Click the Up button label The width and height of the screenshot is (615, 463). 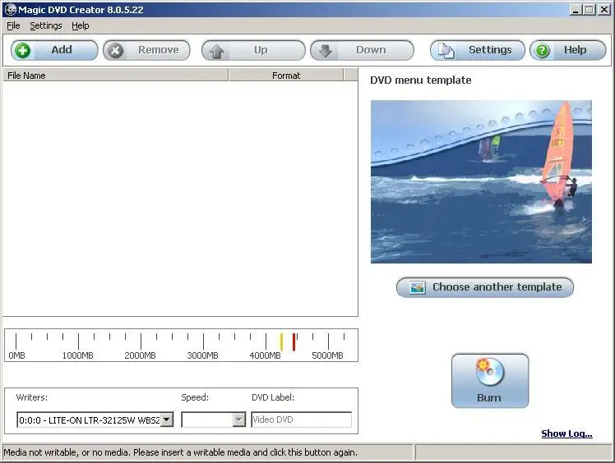coord(261,50)
